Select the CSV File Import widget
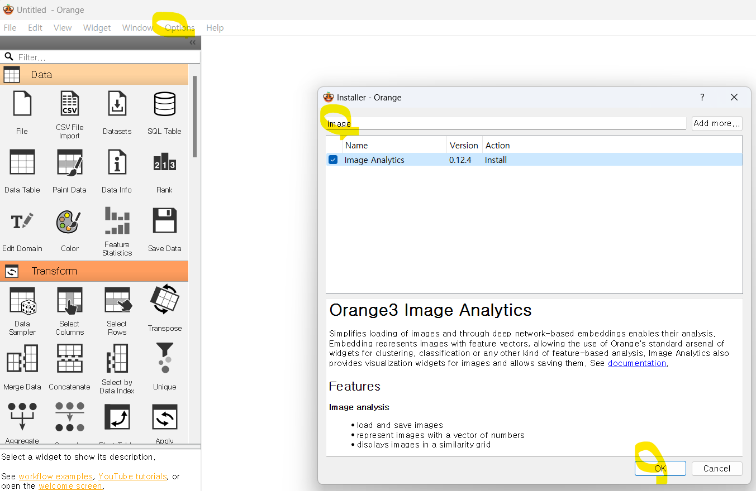756x491 pixels. tap(69, 114)
